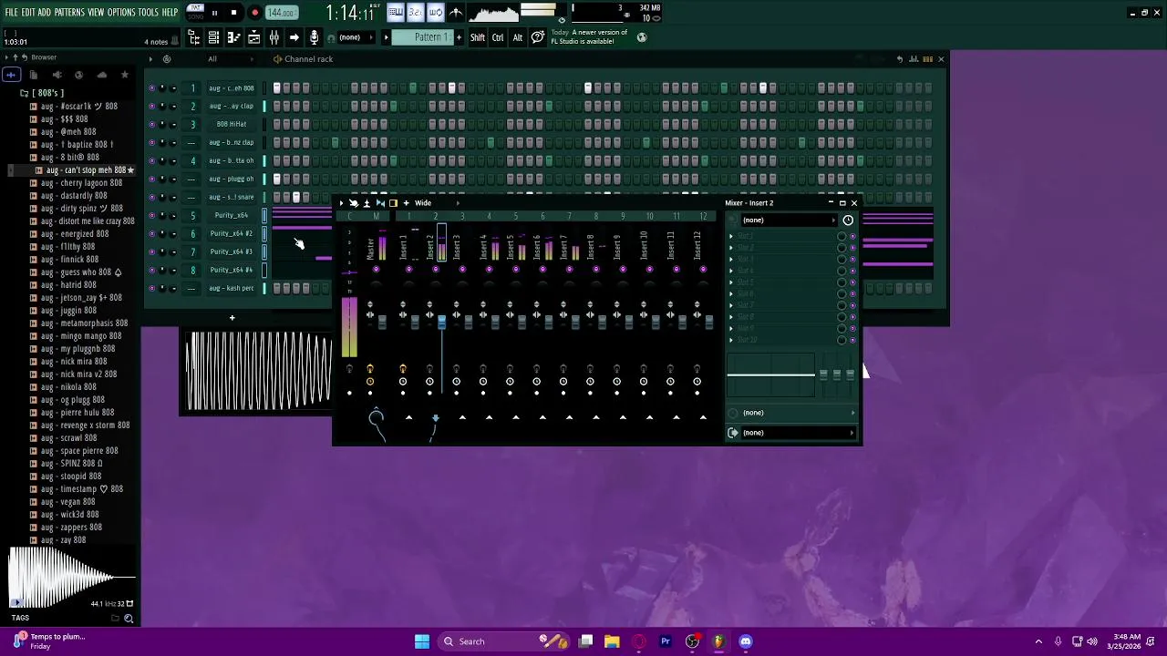Expand Slot 1 options arrow in mixer
Image resolution: width=1167 pixels, height=656 pixels.
[x=730, y=236]
